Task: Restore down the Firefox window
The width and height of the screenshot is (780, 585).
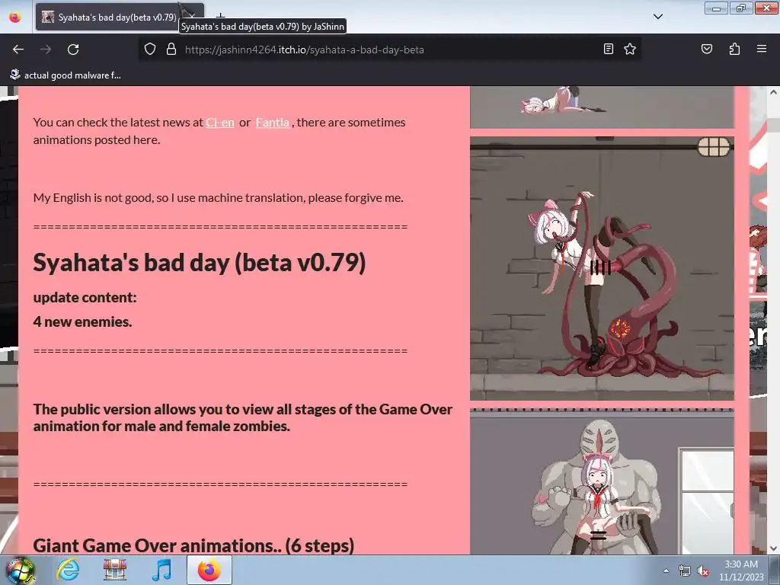Action: tap(741, 8)
